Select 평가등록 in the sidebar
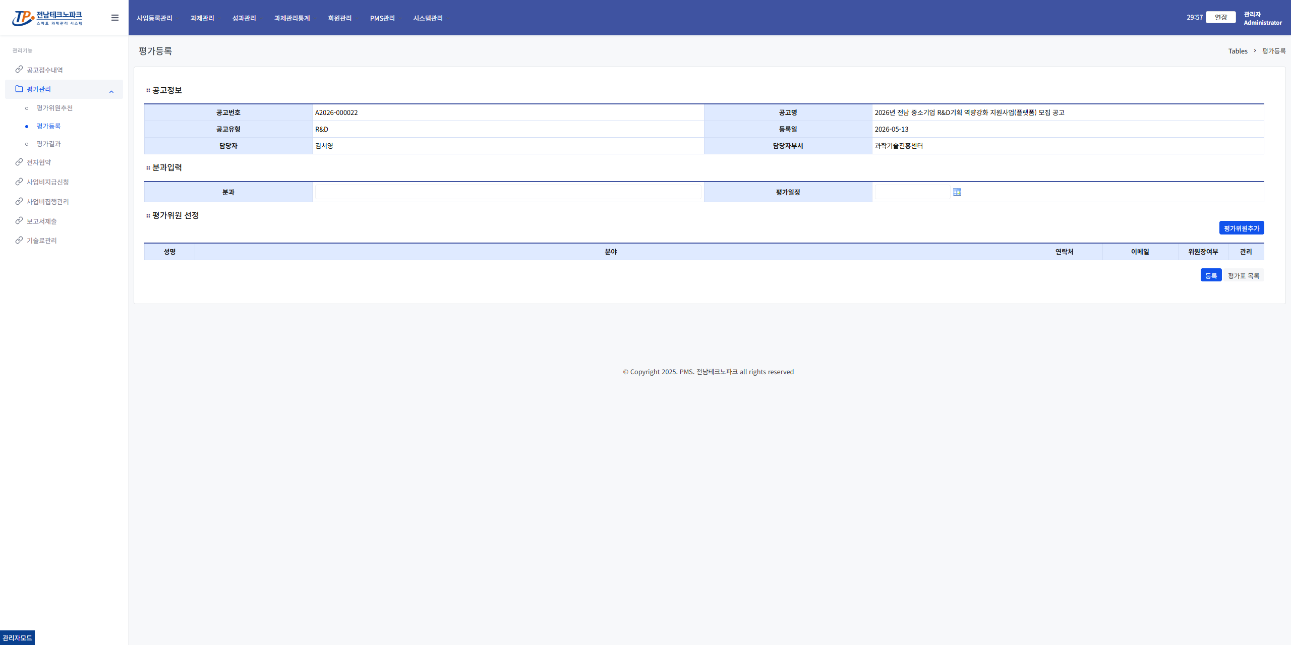Screen dimensions: 1291x645 click(48, 126)
